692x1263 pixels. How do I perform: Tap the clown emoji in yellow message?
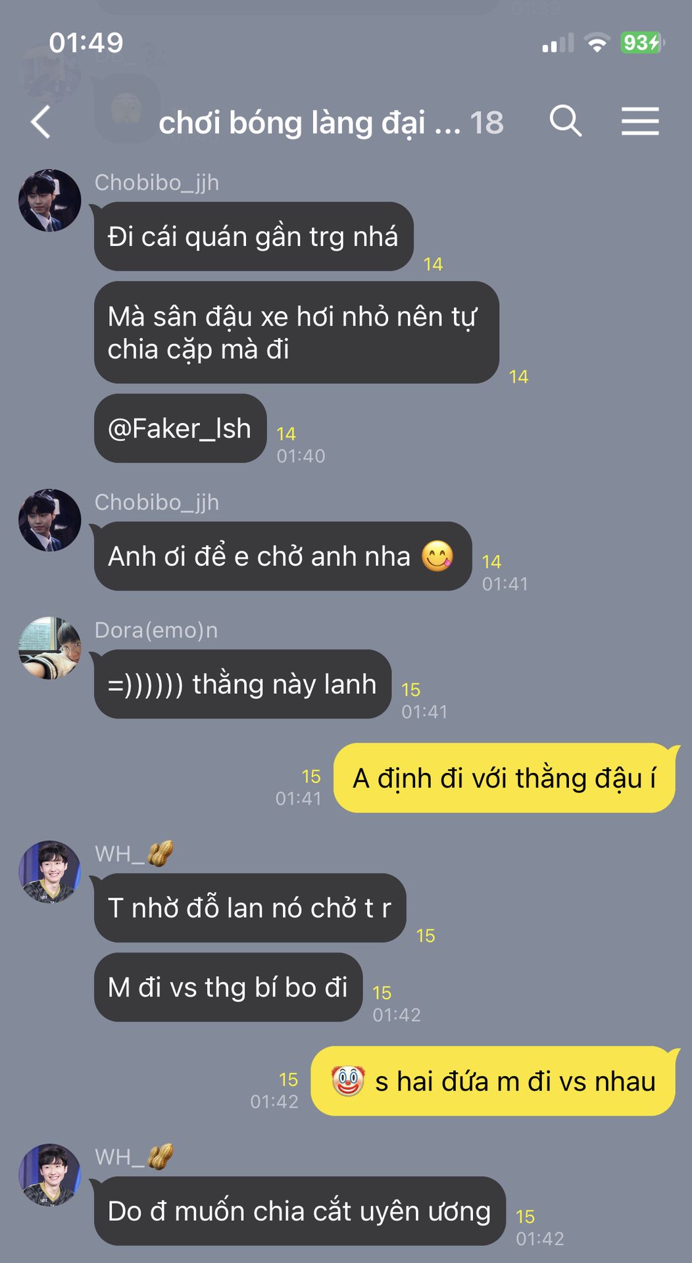(x=348, y=1080)
